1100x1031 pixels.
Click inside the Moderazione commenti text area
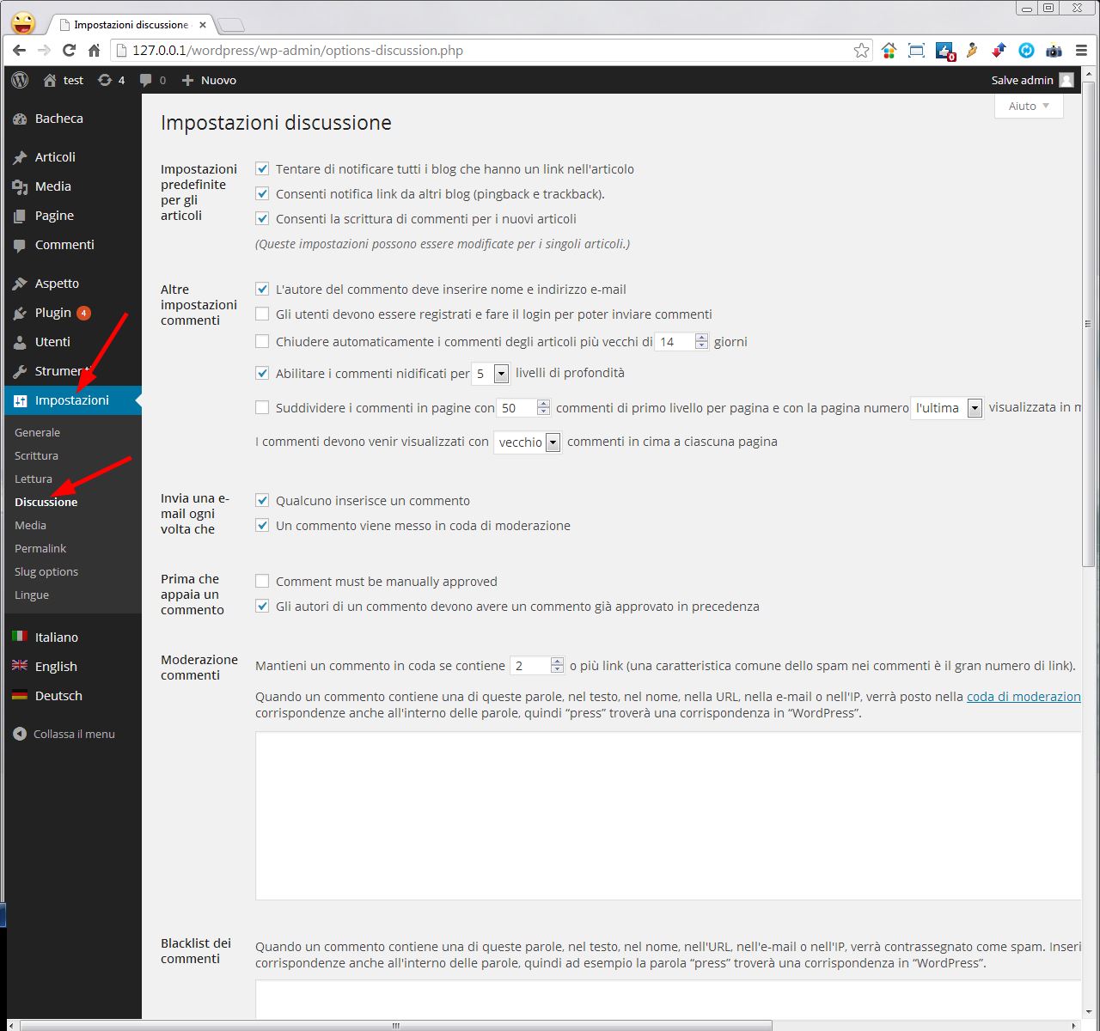668,816
